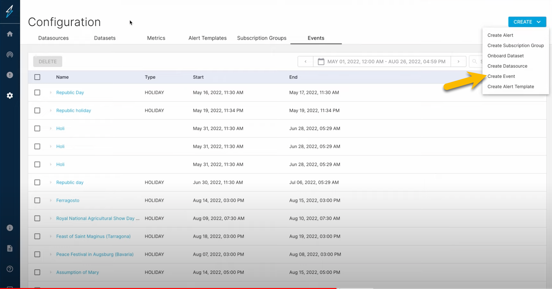Click the Name column header

coord(62,77)
